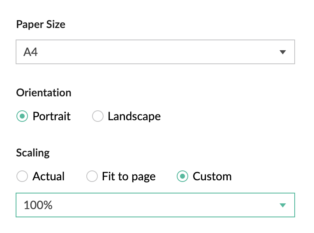This screenshot has width=314, height=233.
Task: Click the Portrait label text
Action: [51, 116]
